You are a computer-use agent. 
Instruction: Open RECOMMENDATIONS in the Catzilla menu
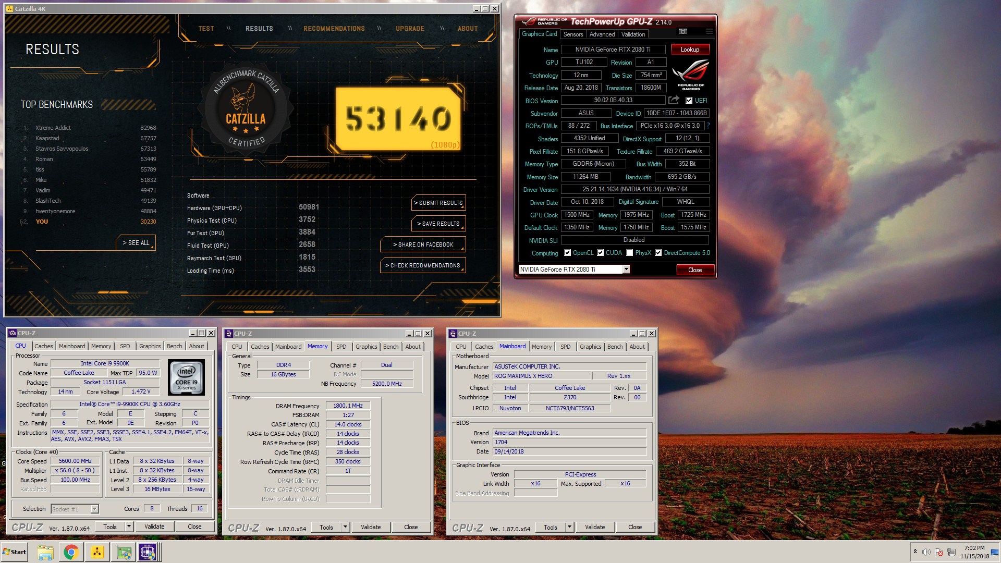click(x=334, y=29)
